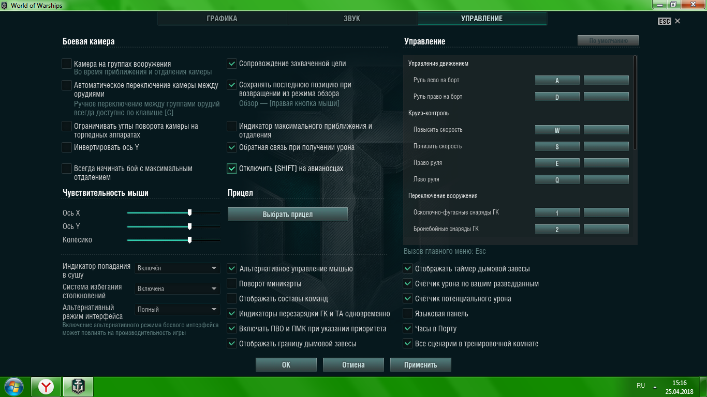The width and height of the screenshot is (707, 397).
Task: Click the OK button
Action: pyautogui.click(x=286, y=364)
